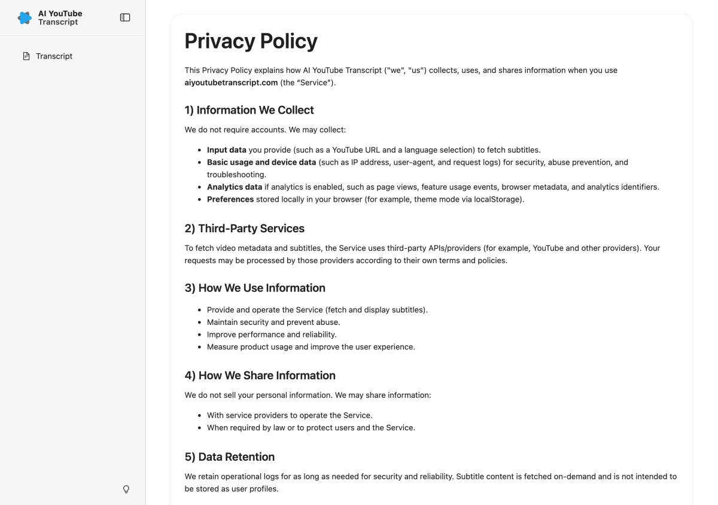Select the Information We Collect heading
The width and height of the screenshot is (718, 505).
(249, 110)
